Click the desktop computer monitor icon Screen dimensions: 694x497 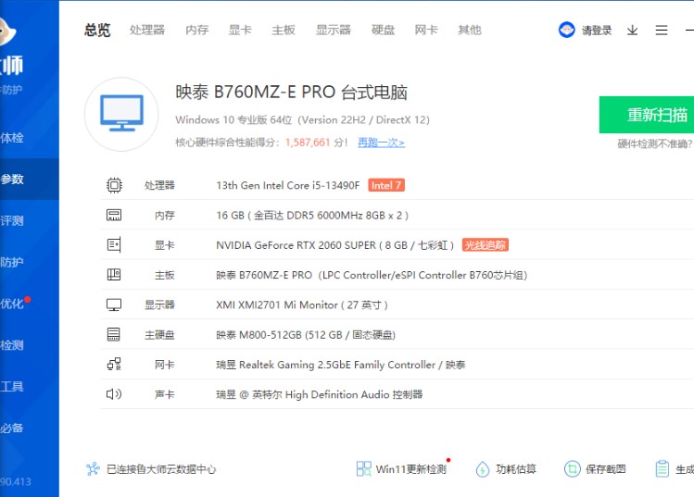(121, 114)
